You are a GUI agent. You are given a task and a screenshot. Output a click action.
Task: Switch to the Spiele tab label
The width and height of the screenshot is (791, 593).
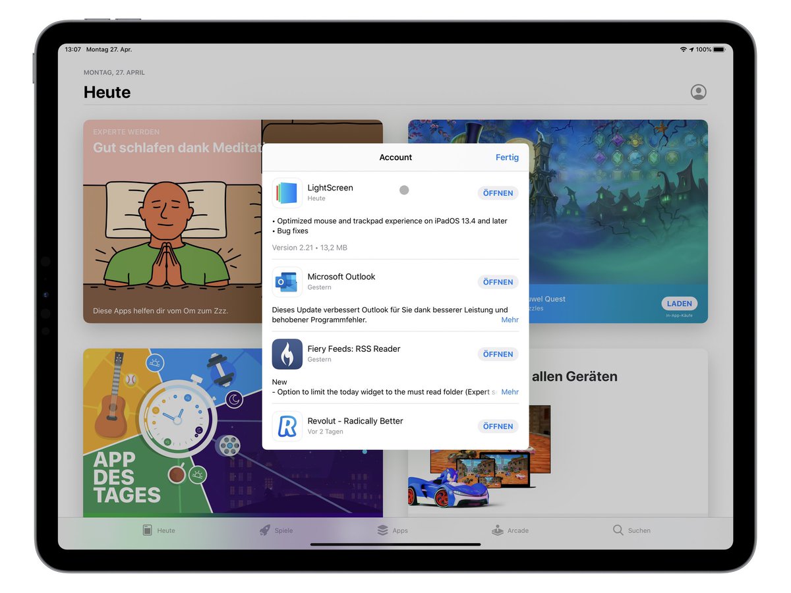283,530
